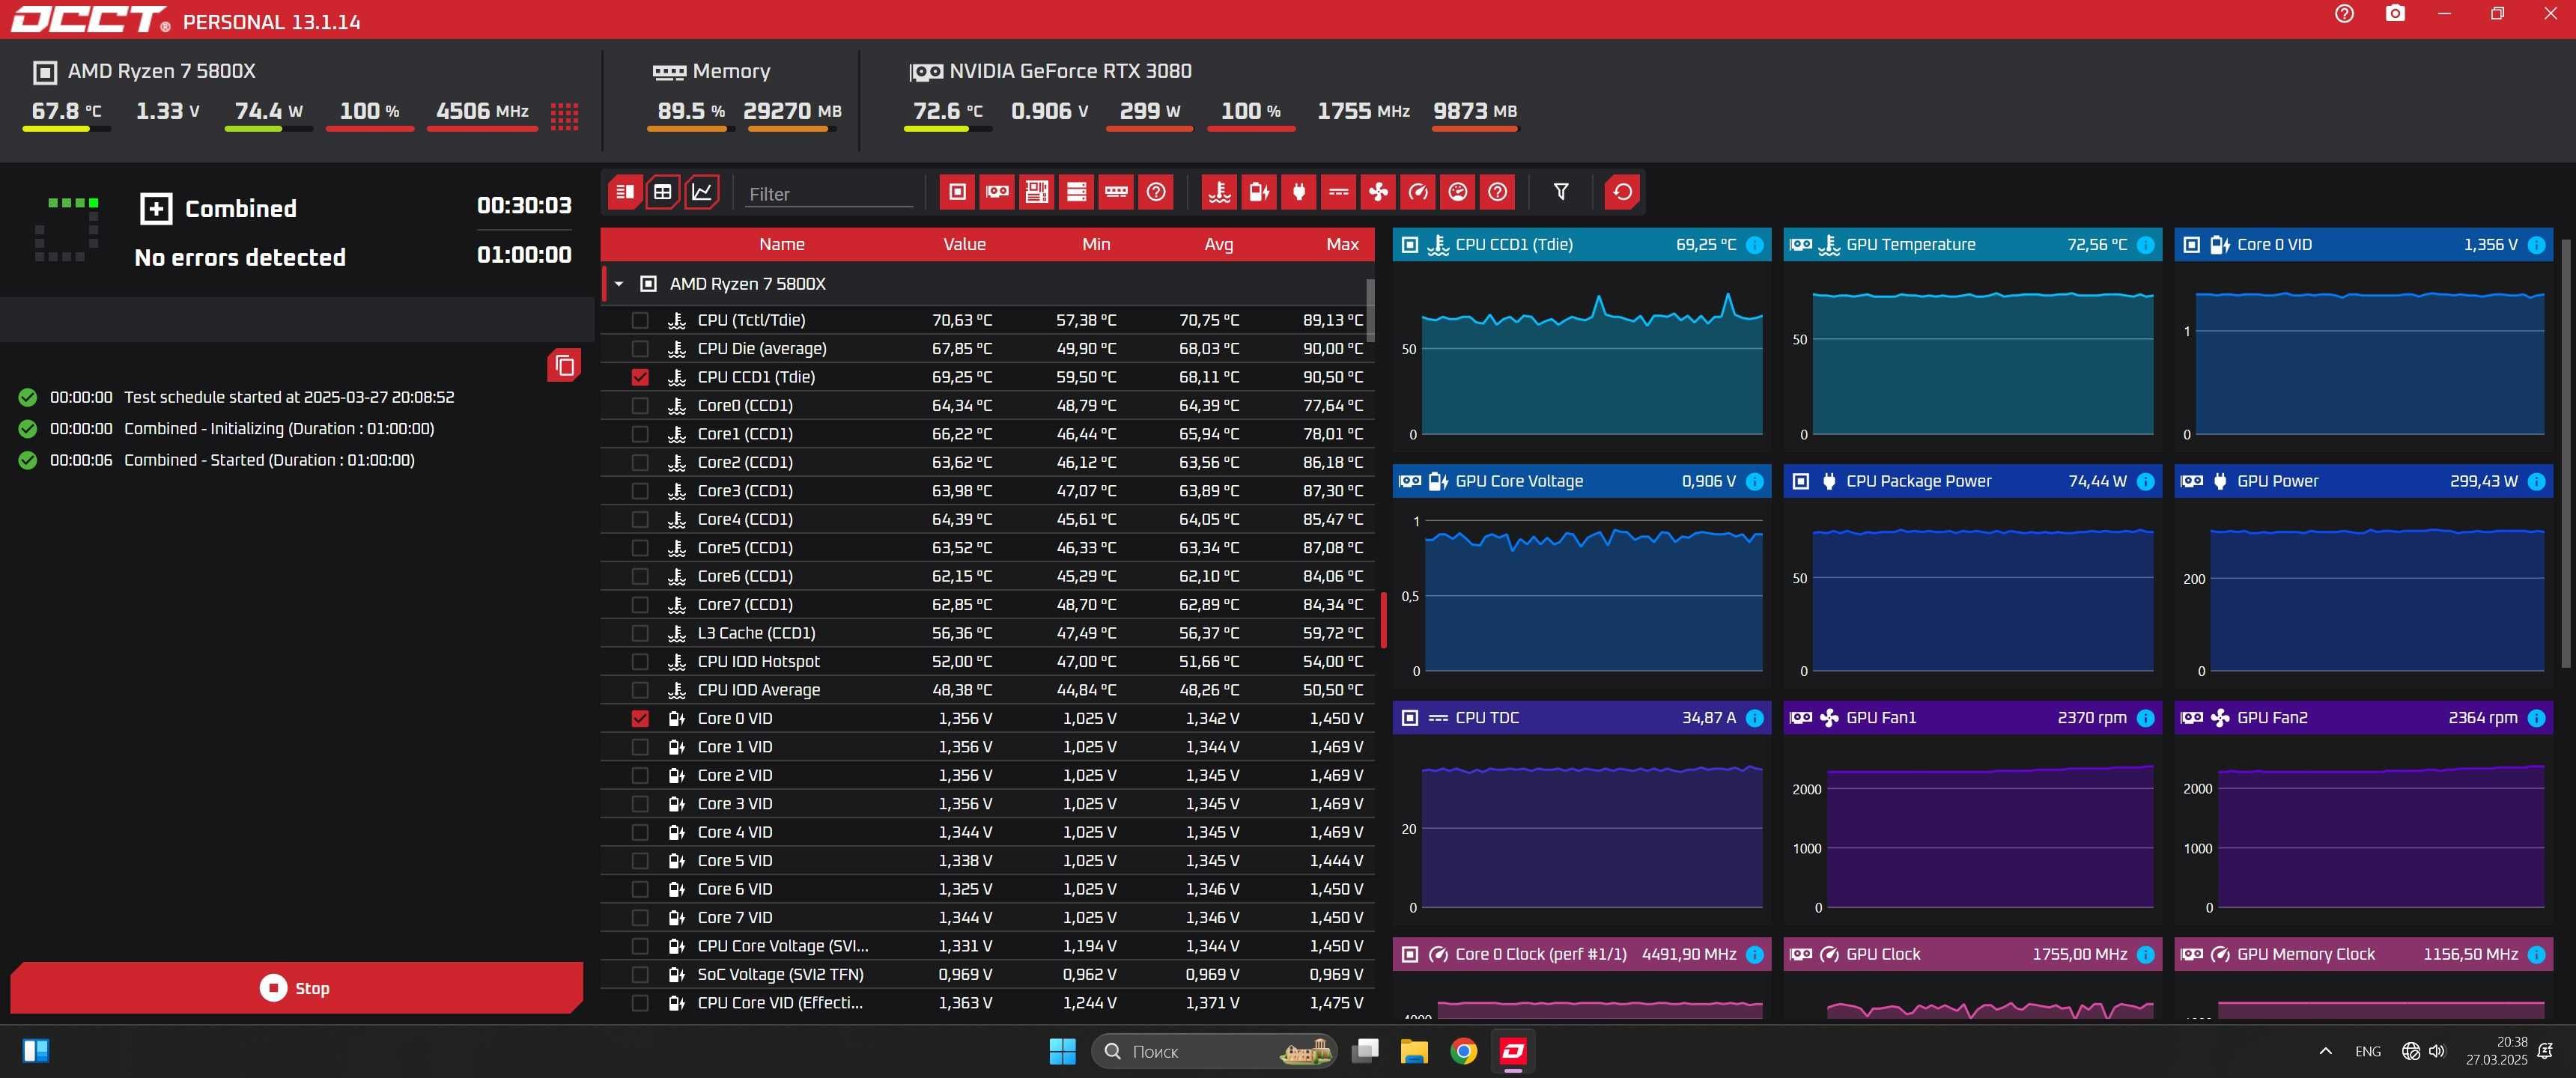Screen dimensions: 2576x1078
Task: Toggle CPU sensors filter icon
Action: 957,192
